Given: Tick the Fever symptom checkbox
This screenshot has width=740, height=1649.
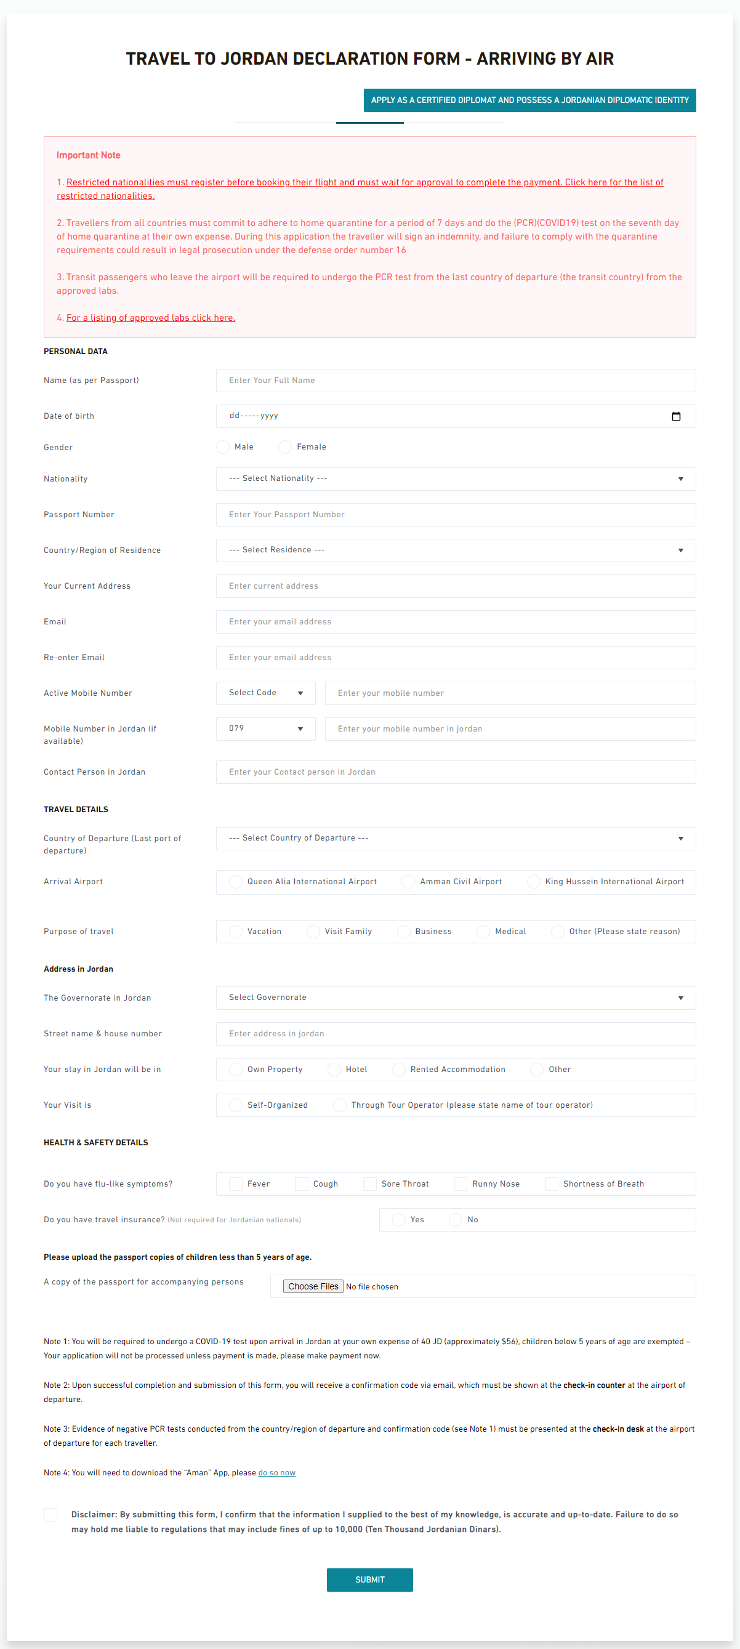Looking at the screenshot, I should 236,1184.
